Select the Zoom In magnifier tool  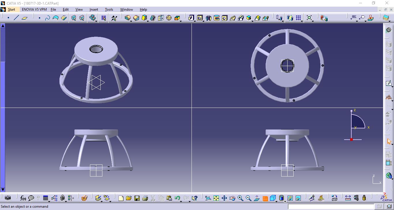240,198
